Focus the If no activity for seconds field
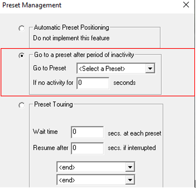Image resolution: width=196 pixels, height=188 pixels. coord(93,83)
